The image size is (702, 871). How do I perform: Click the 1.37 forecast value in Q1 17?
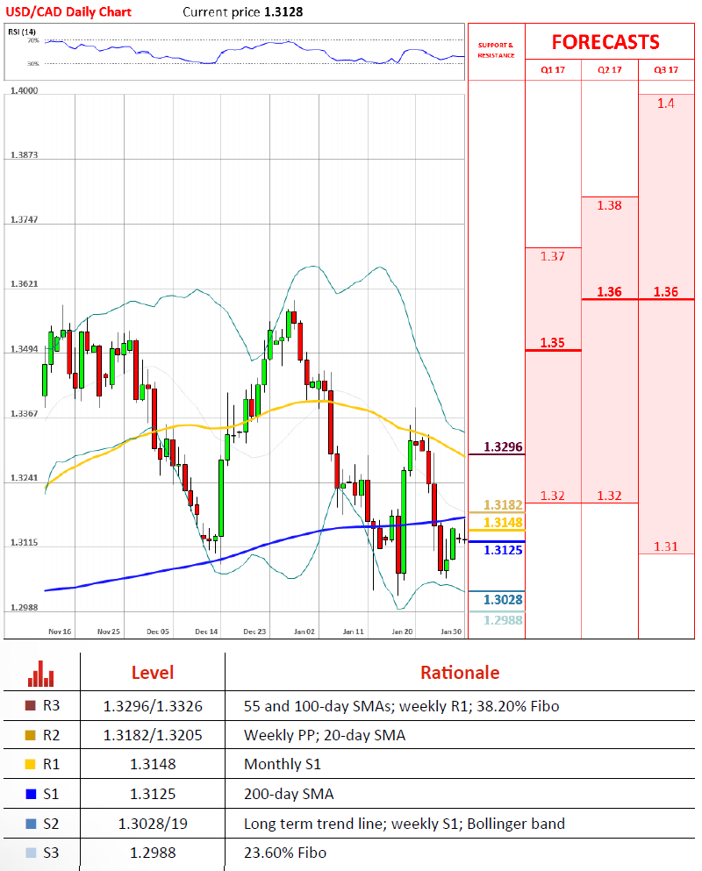[553, 256]
